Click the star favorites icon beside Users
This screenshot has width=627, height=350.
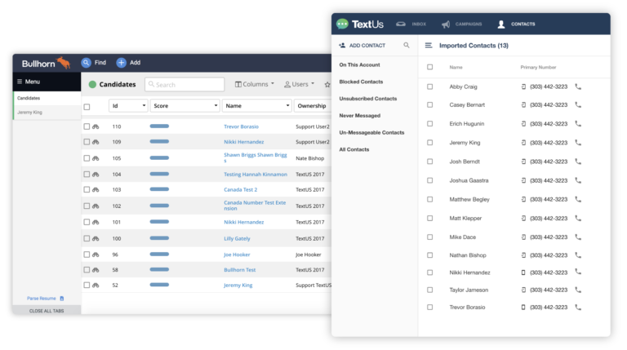click(x=327, y=85)
